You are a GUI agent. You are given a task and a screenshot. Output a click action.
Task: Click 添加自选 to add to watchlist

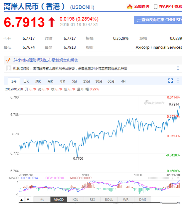tap(141, 7)
